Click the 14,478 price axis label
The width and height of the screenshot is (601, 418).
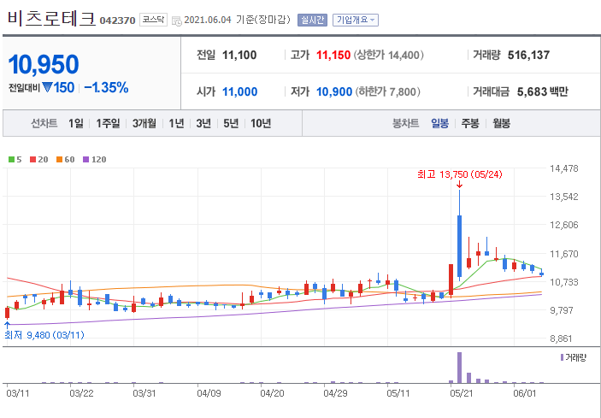coord(564,168)
